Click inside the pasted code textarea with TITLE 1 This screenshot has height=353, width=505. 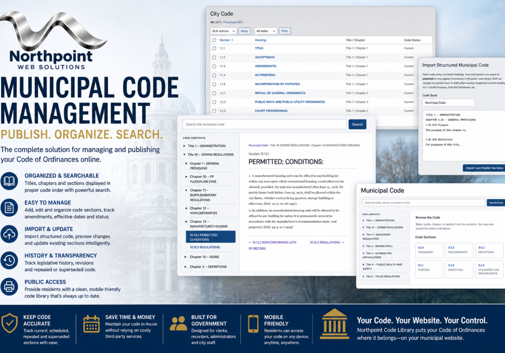tap(464, 135)
